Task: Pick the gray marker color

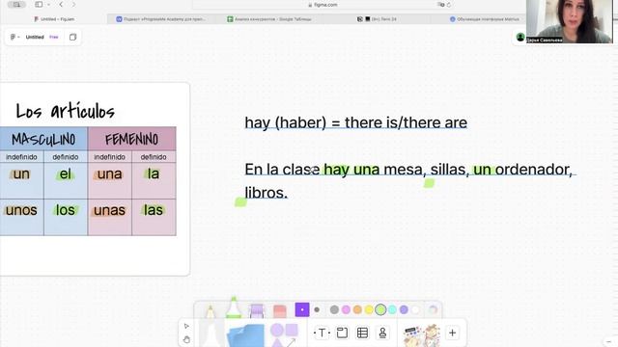Action: pyautogui.click(x=334, y=309)
